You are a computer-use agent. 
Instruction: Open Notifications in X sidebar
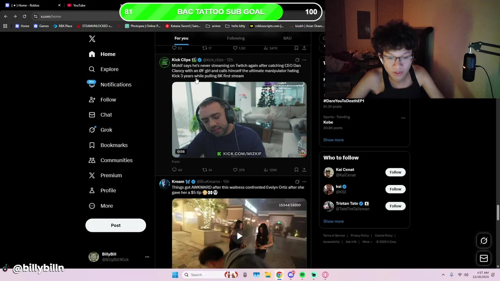(110, 84)
